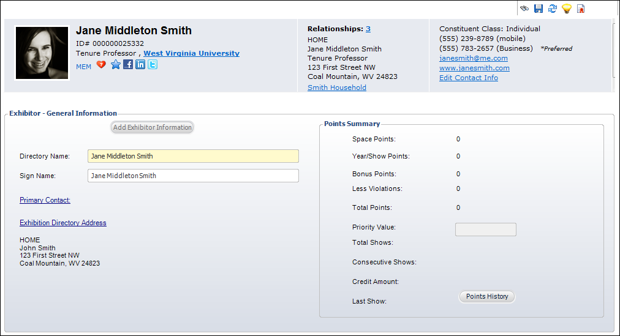
Task: Click into the Directory Name field
Action: click(193, 156)
